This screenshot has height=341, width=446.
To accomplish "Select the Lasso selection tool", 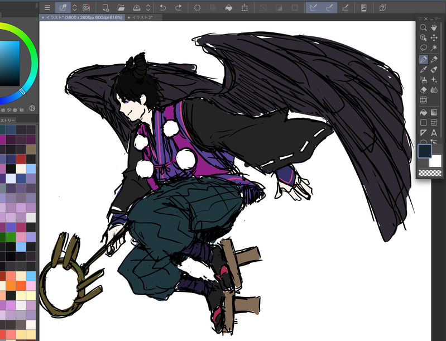I will click(x=423, y=48).
